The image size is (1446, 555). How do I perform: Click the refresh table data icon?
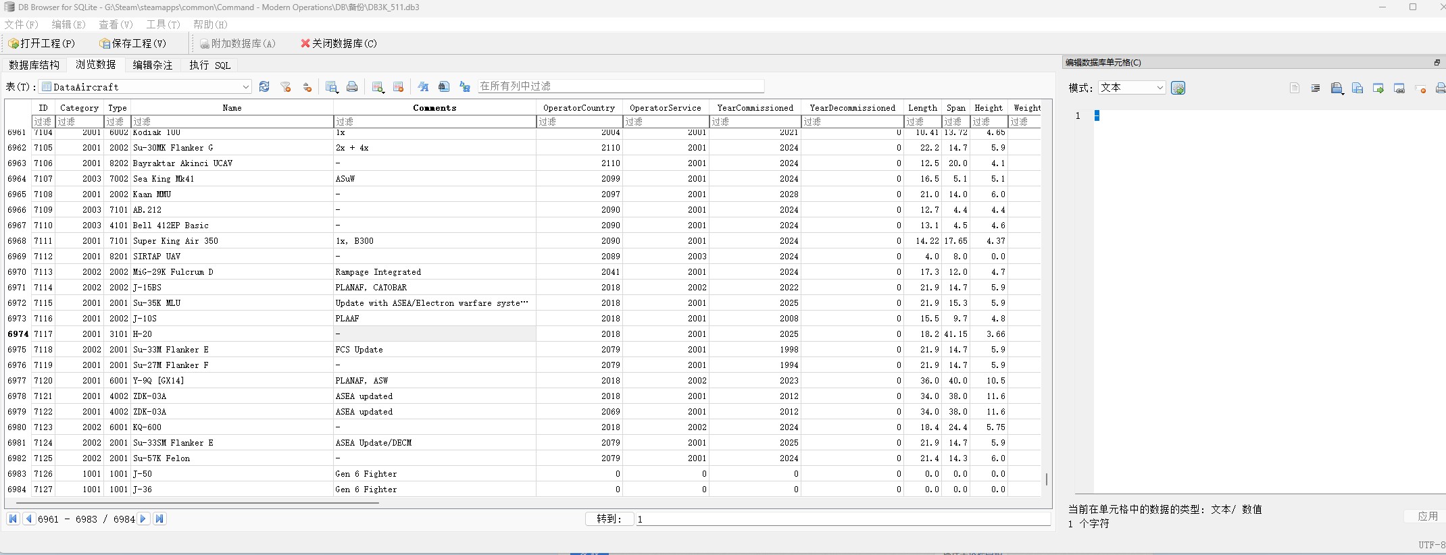(264, 86)
